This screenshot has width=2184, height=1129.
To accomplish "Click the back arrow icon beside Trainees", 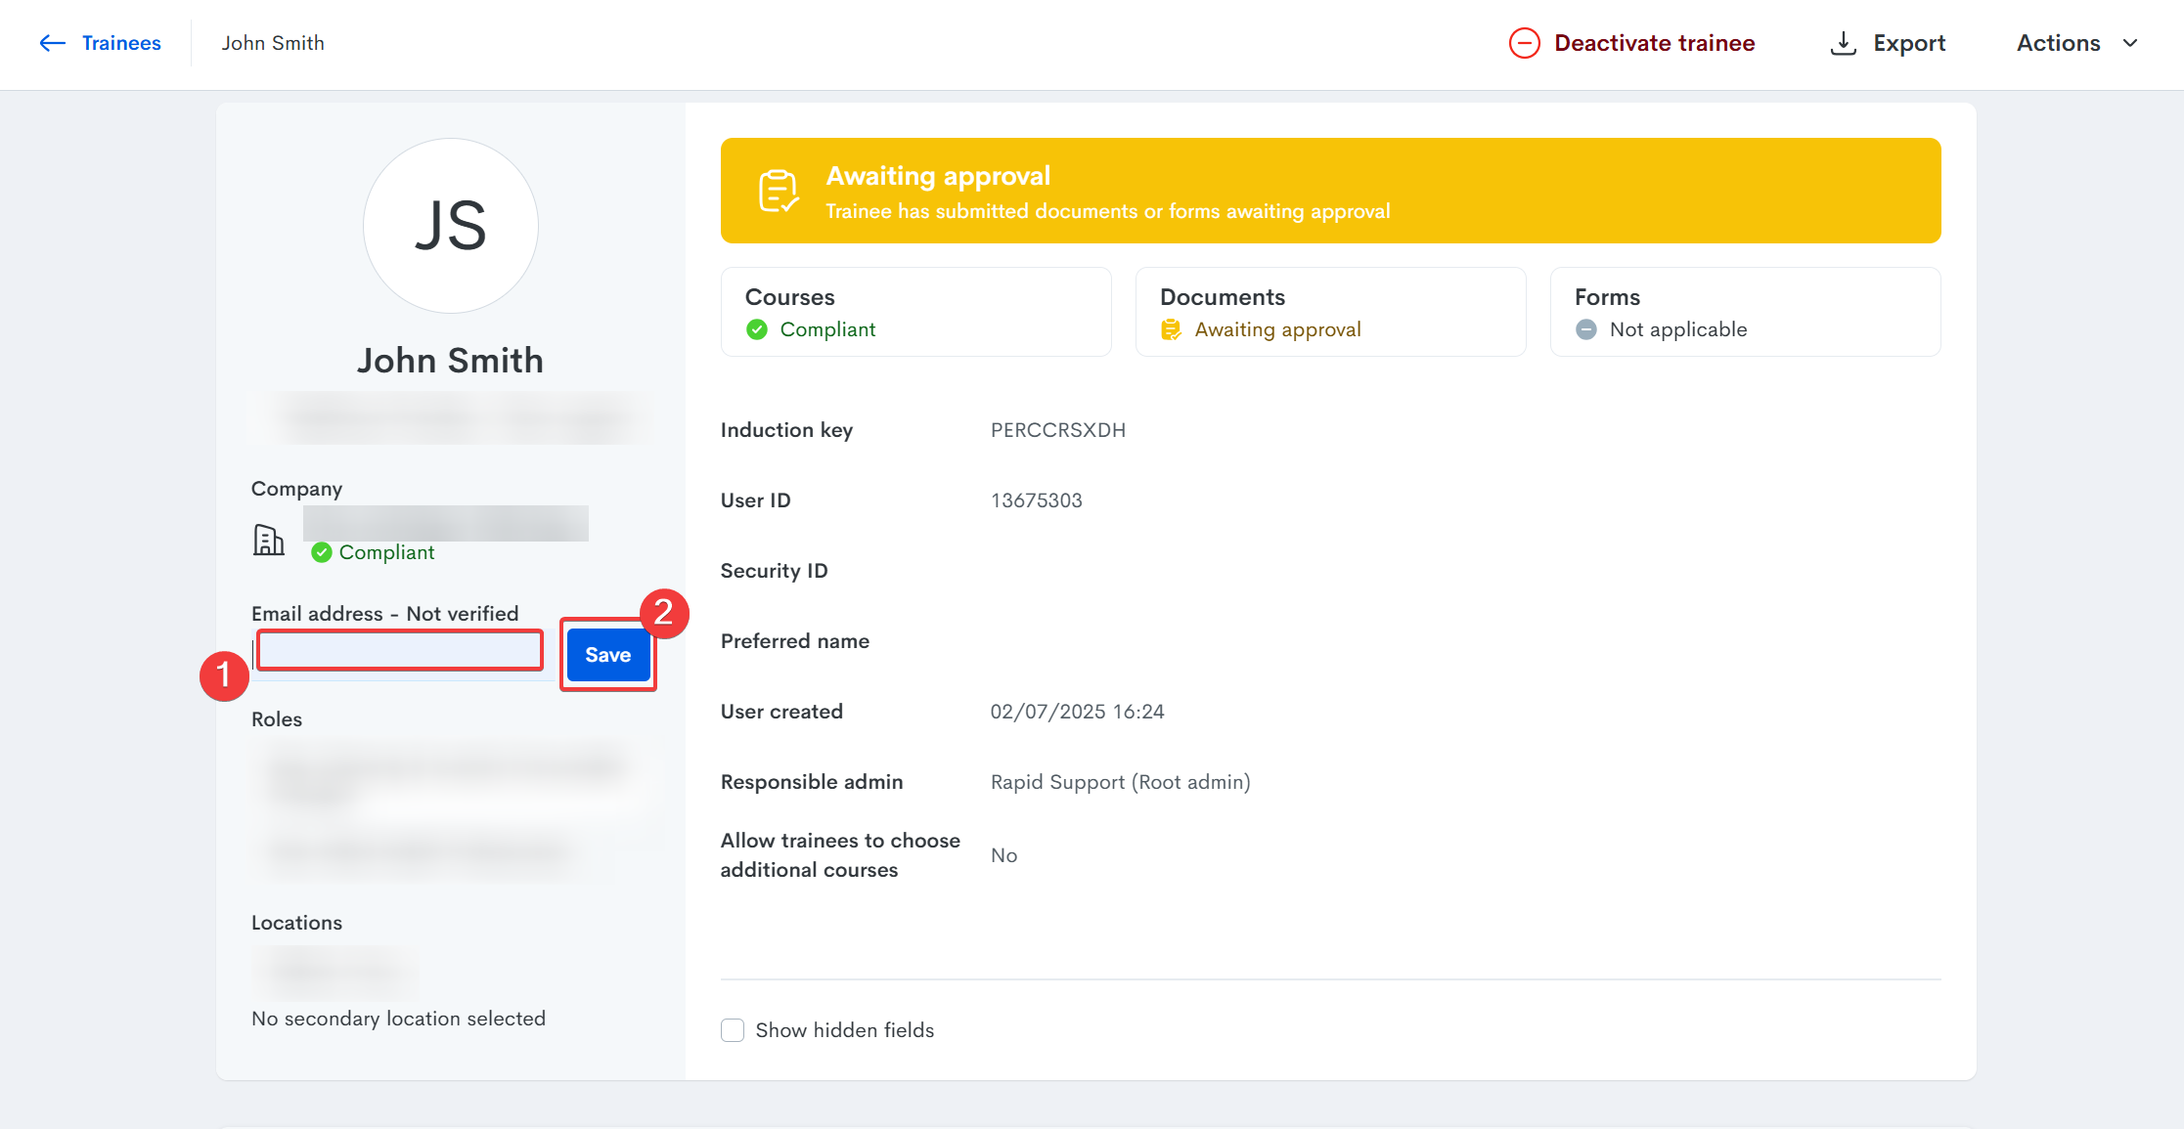I will (52, 43).
